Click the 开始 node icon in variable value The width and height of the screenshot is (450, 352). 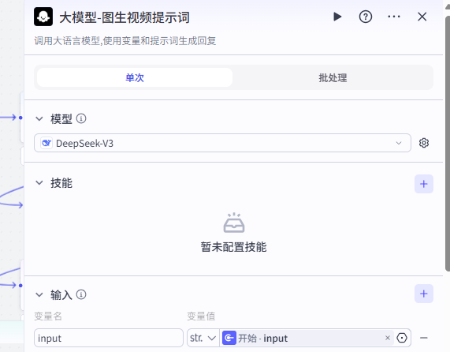coord(229,338)
